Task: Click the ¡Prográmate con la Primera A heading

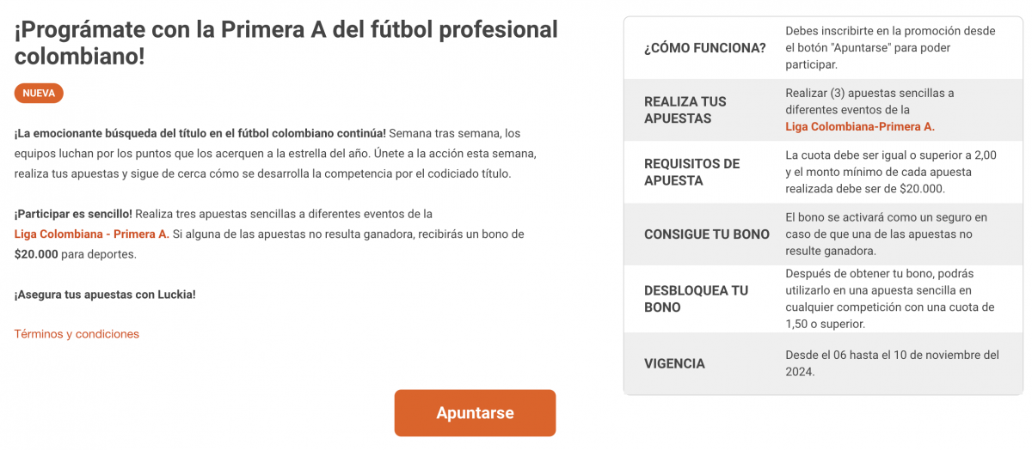Action: coord(286,43)
